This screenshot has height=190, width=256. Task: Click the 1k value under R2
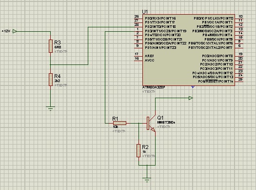click(144, 152)
